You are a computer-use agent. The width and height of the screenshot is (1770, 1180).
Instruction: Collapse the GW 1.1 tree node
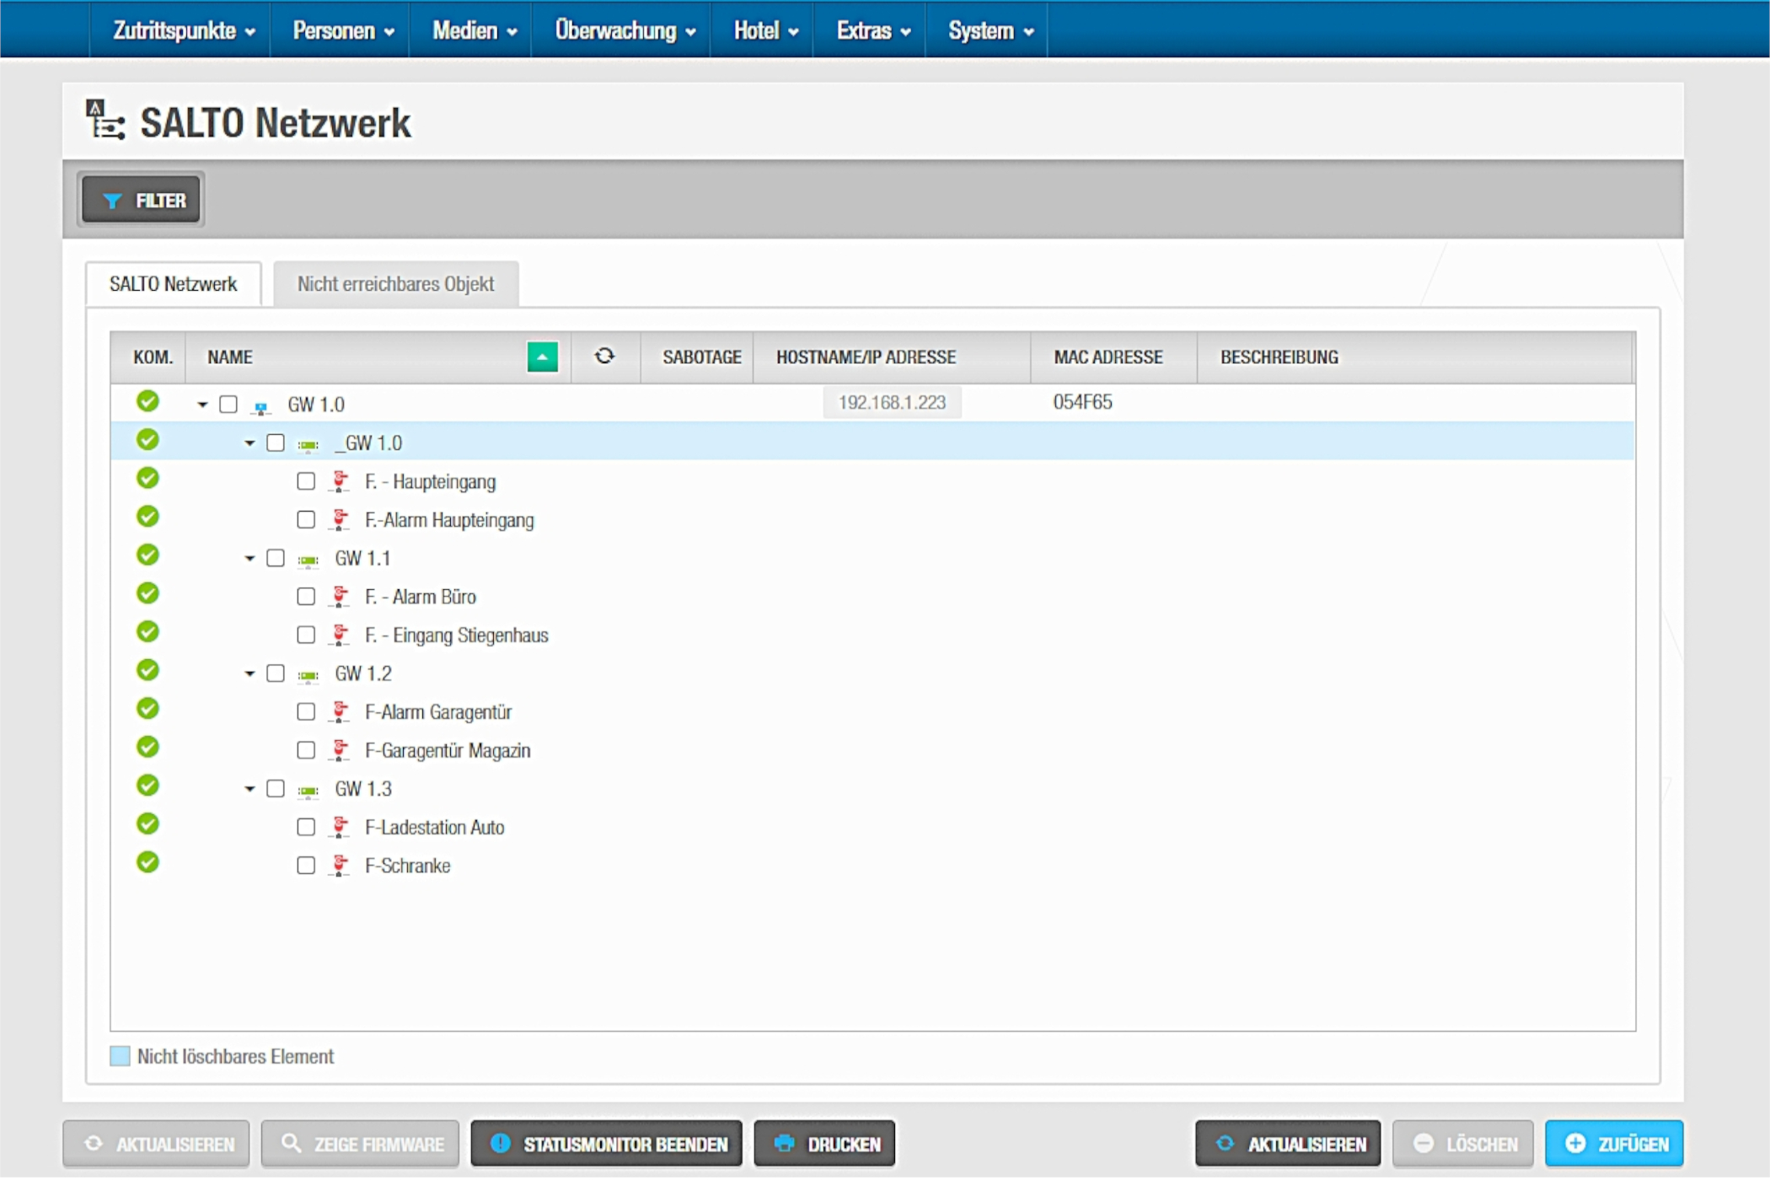249,559
